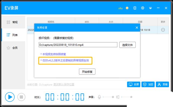Adjust the speaker volume slider
The width and height of the screenshot is (173, 107).
click(127, 97)
